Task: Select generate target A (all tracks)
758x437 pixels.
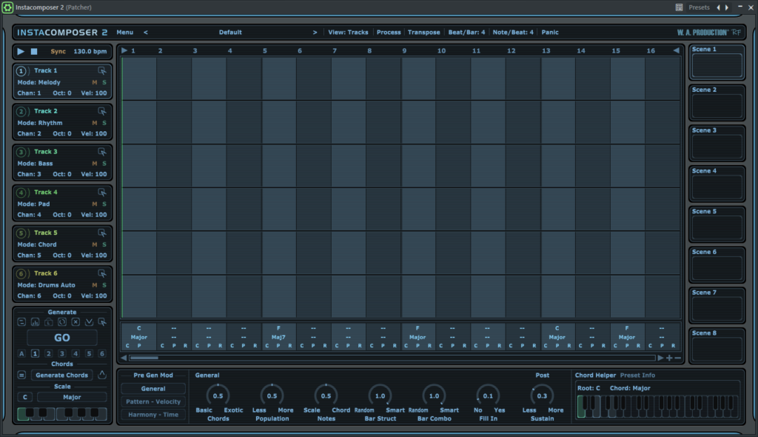Action: (21, 354)
